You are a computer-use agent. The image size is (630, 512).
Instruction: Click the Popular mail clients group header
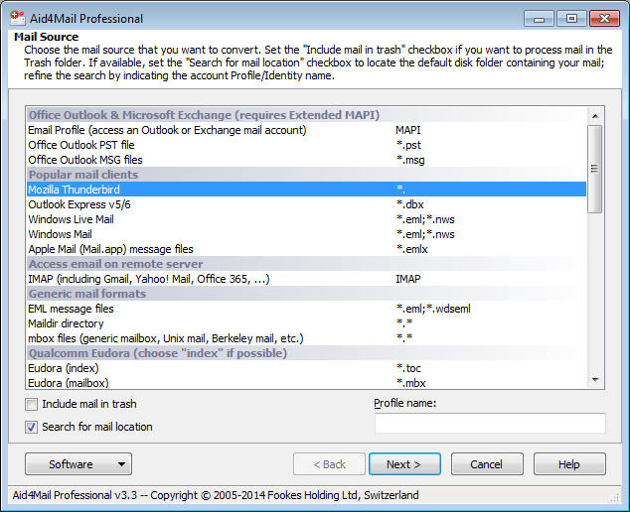point(306,175)
